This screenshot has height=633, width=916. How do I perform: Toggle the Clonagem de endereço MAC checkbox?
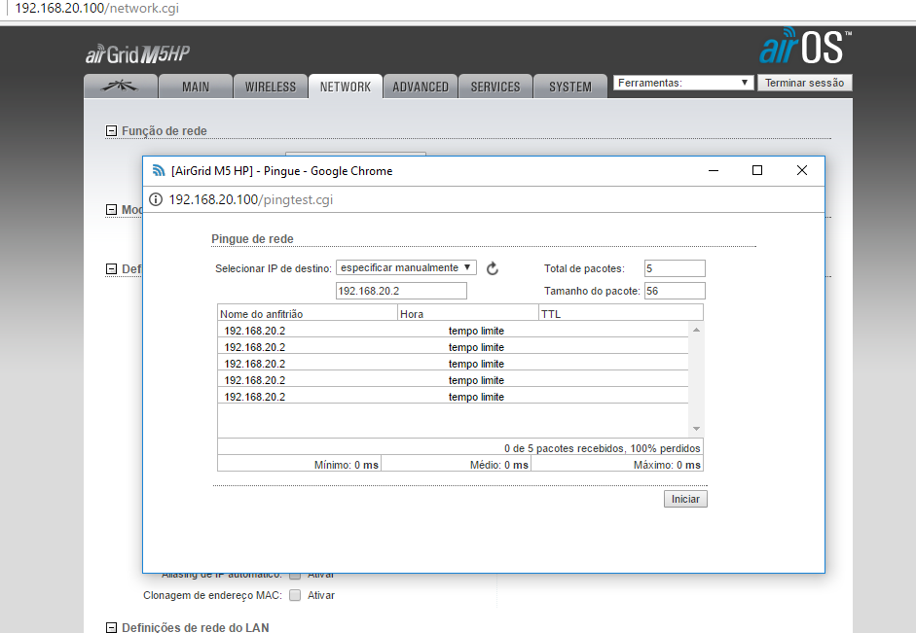tap(295, 595)
